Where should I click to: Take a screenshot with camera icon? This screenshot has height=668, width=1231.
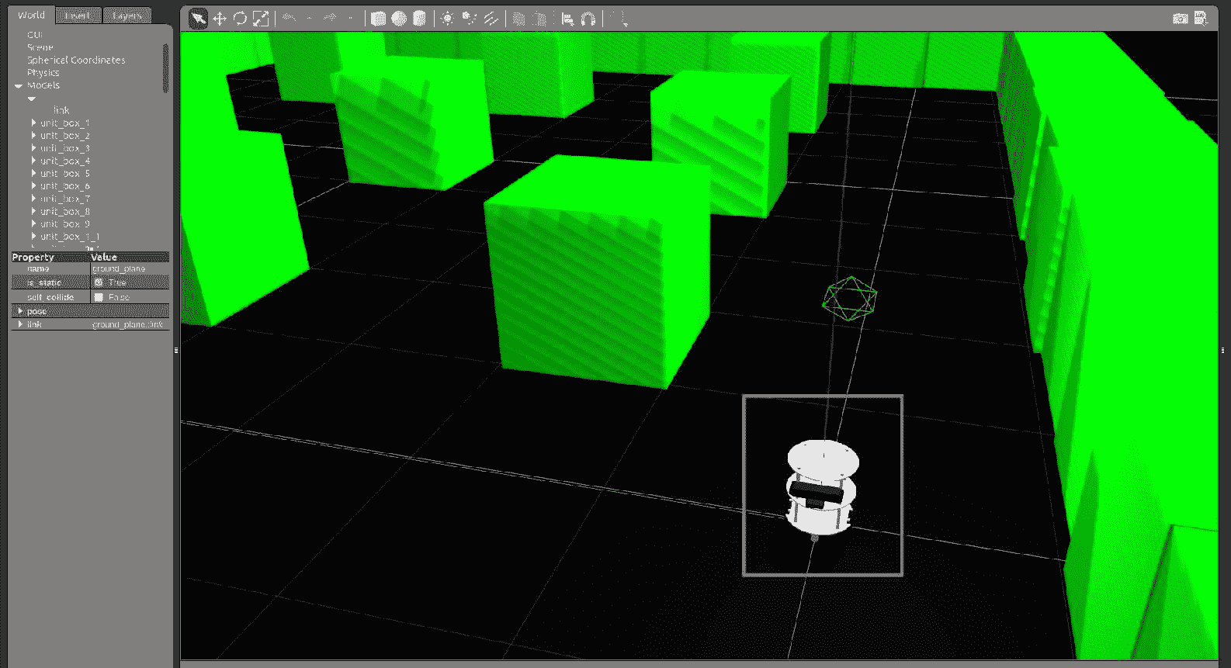click(1180, 19)
